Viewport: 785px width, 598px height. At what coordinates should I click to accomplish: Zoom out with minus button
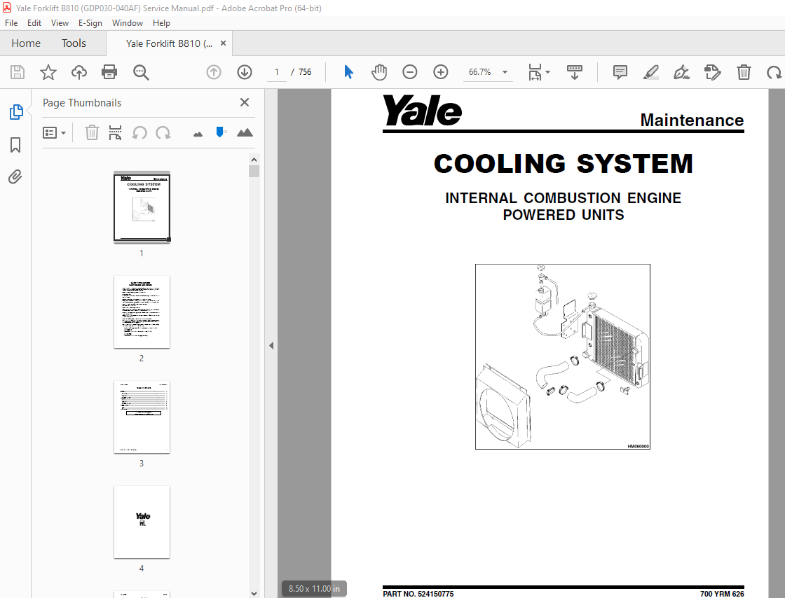point(409,72)
